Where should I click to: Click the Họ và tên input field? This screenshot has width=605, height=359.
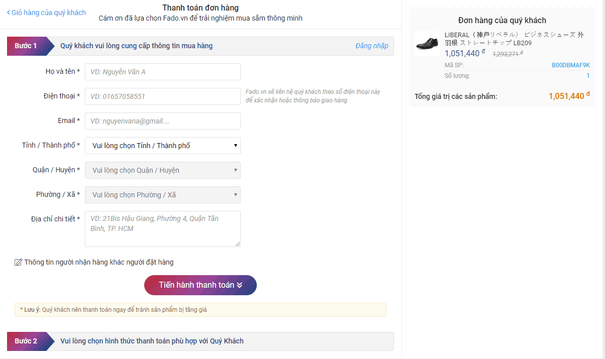(x=163, y=72)
